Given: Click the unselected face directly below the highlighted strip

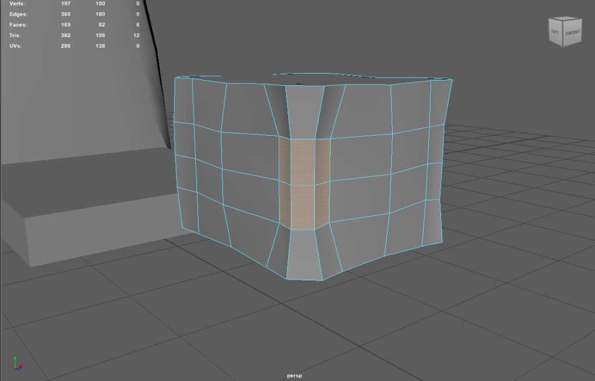Looking at the screenshot, I should pyautogui.click(x=305, y=254).
